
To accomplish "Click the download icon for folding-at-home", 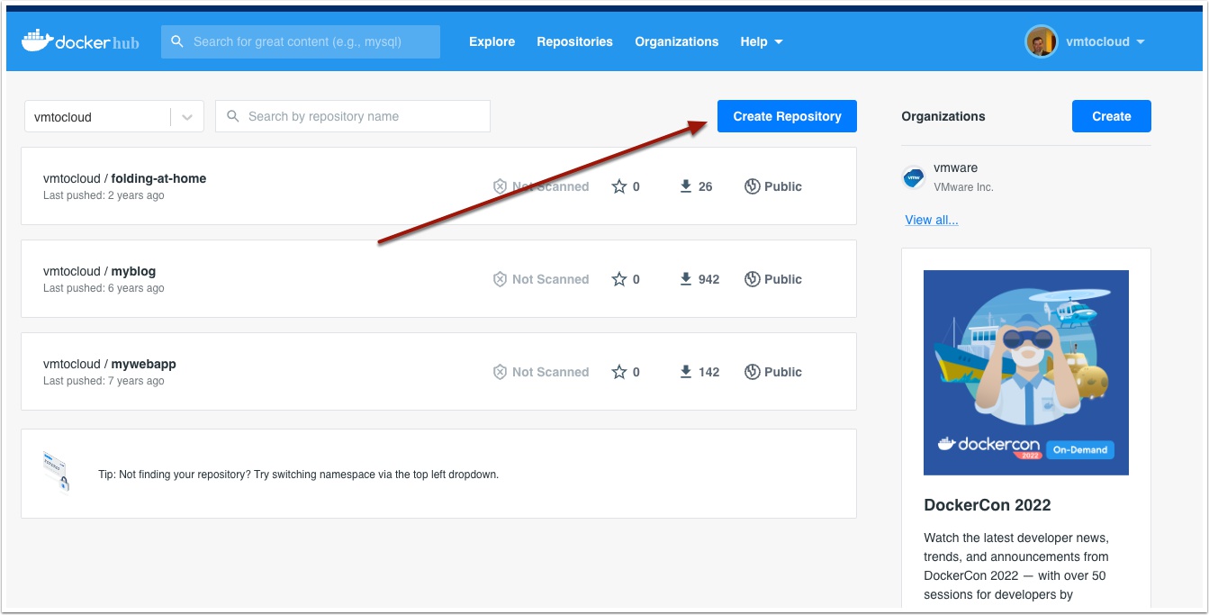I will pyautogui.click(x=686, y=186).
